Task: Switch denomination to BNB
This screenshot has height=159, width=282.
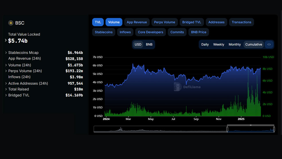Action: coord(149,44)
